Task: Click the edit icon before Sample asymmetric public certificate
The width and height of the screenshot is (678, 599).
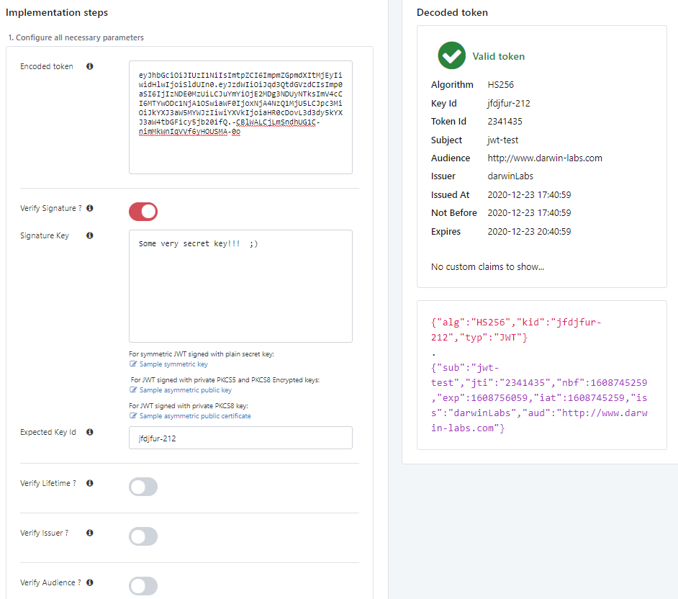Action: click(132, 415)
